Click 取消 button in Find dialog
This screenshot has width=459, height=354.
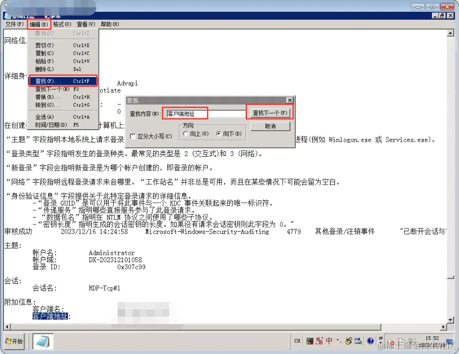point(270,126)
